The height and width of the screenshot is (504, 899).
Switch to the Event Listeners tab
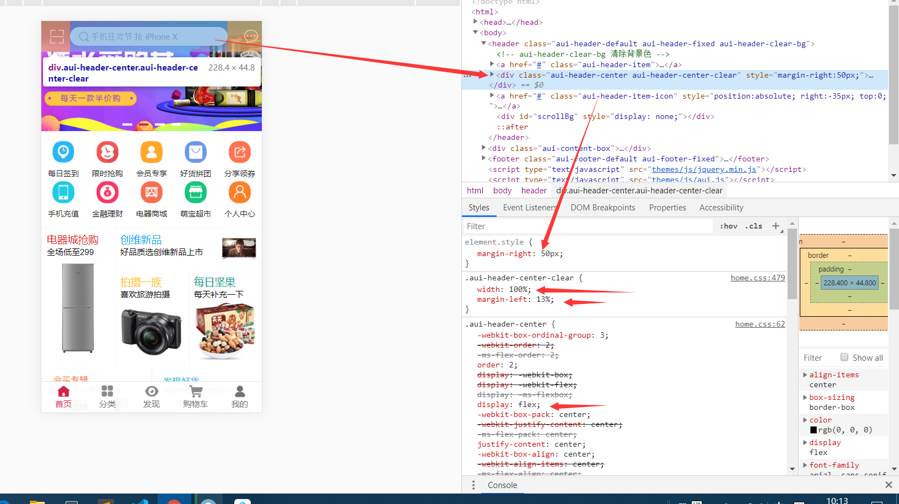530,208
